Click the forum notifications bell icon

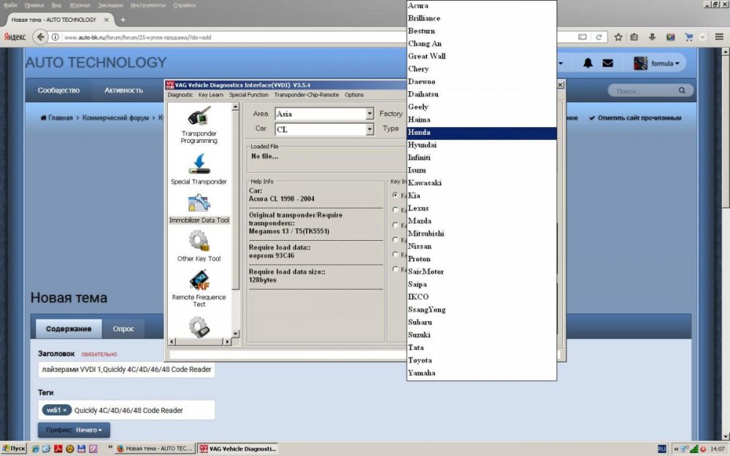pyautogui.click(x=588, y=63)
